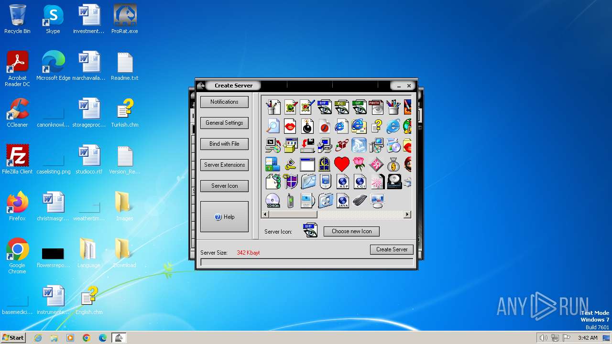The width and height of the screenshot is (612, 344).
Task: Click Choose new Icon button
Action: pos(351,231)
